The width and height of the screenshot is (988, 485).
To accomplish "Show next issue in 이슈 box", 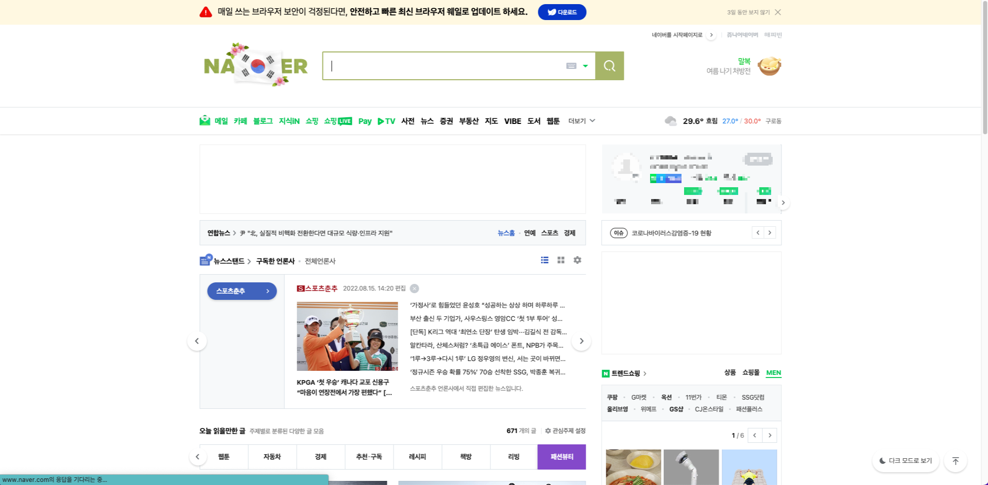I will tap(770, 232).
